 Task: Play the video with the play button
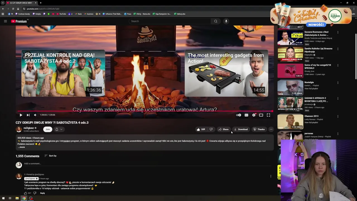(21, 115)
